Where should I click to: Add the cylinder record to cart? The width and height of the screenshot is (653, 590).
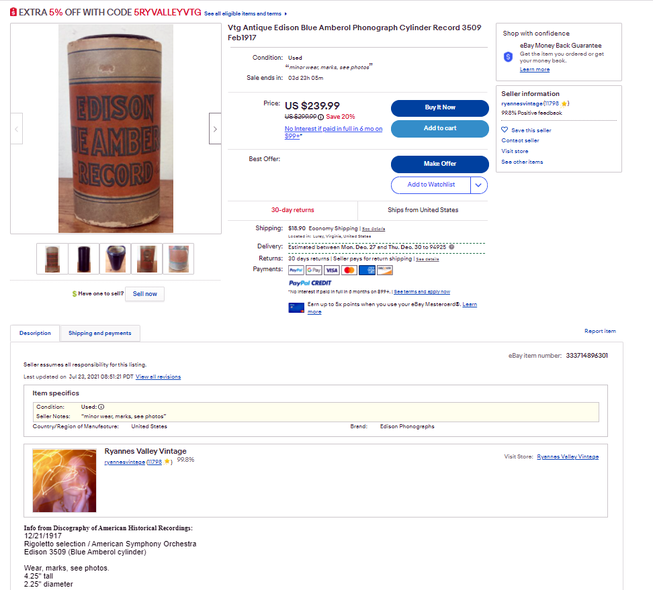[x=440, y=129]
